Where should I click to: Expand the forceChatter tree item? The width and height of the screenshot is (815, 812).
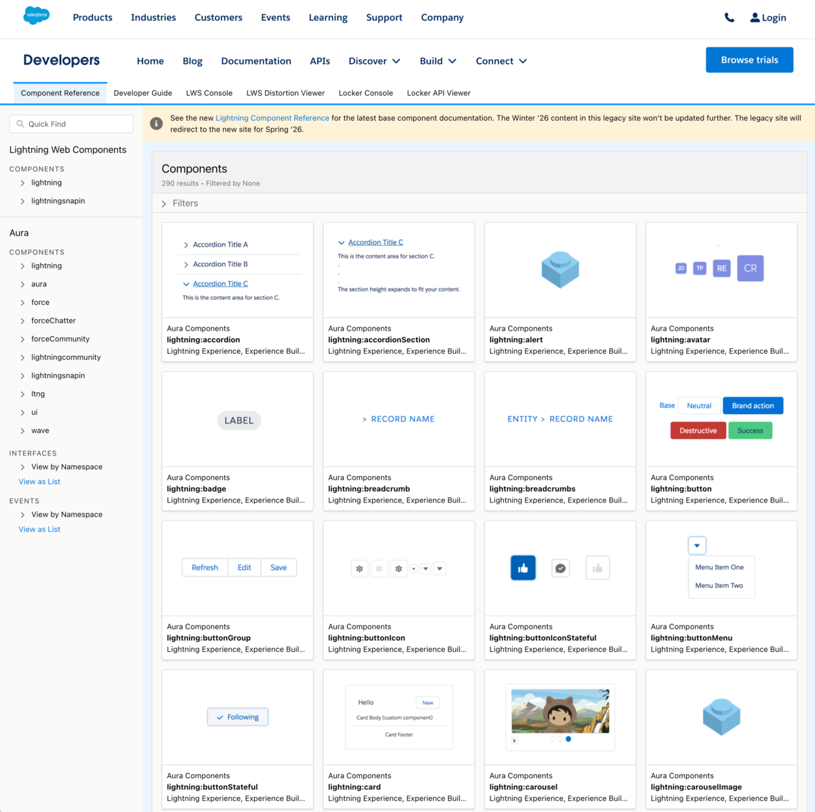click(x=22, y=321)
